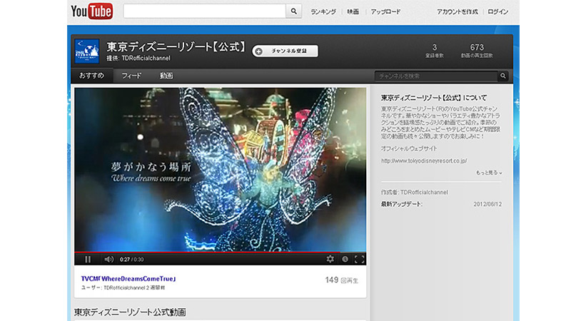Click the 東京ディズニーリゾート公式動画 heading
The width and height of the screenshot is (571, 321).
point(130,312)
